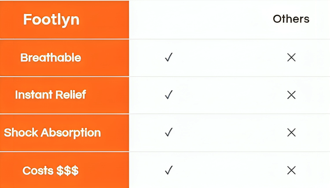Click the word Costs

37,170
